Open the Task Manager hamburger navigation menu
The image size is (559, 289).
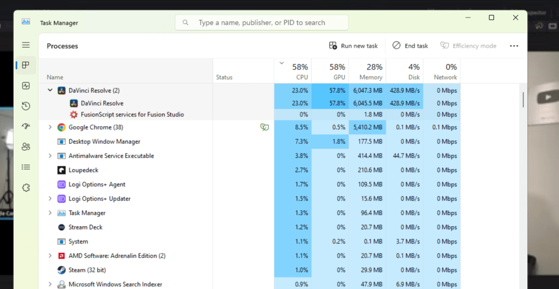coord(26,45)
